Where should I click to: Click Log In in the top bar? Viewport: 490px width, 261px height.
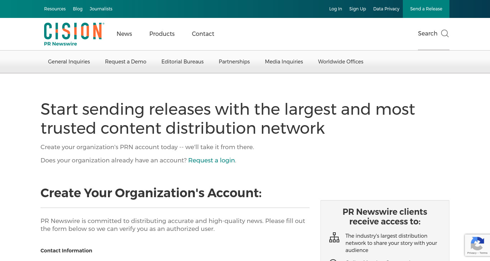point(336,9)
